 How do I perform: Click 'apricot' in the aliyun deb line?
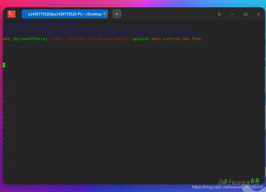coord(141,39)
